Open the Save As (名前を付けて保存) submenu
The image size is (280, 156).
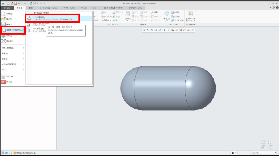(x=13, y=30)
